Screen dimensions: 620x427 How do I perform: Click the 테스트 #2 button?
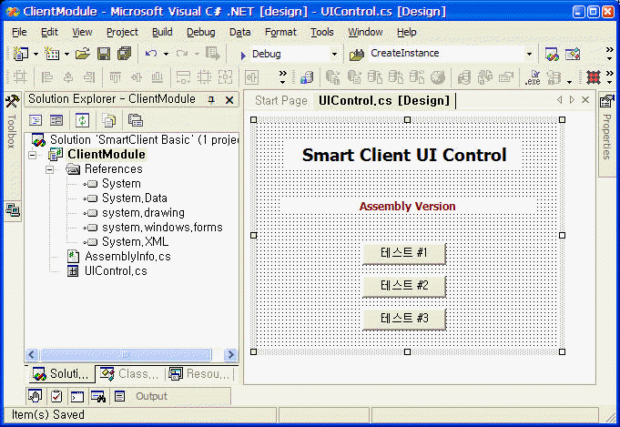point(404,286)
